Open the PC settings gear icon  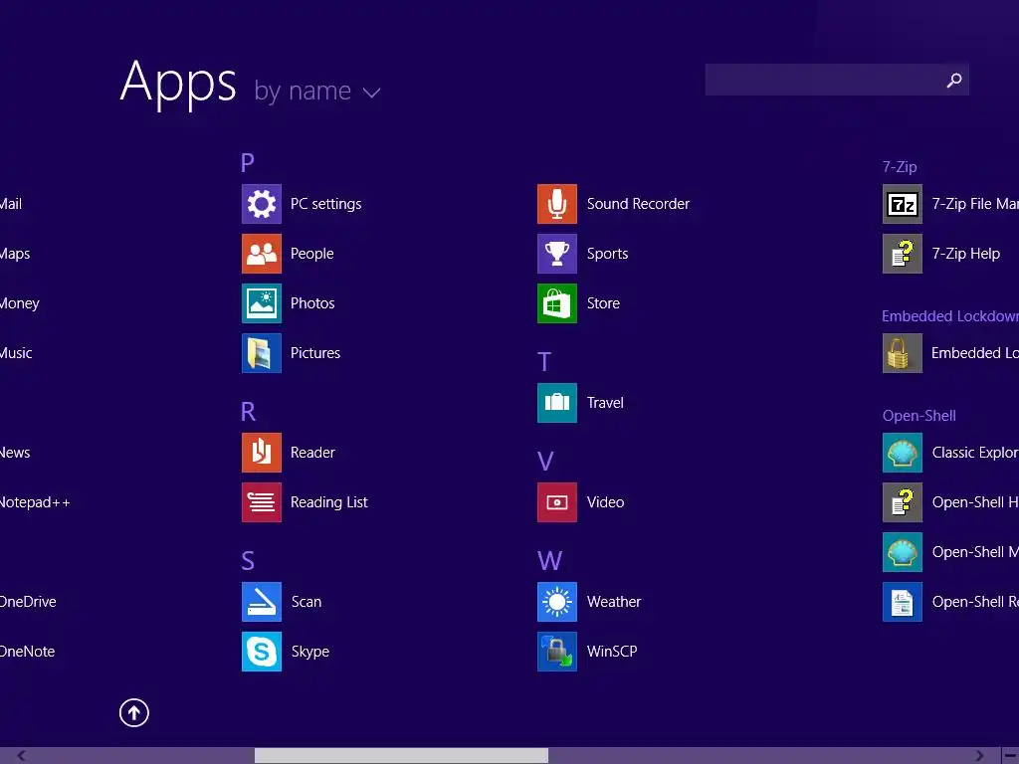click(262, 204)
